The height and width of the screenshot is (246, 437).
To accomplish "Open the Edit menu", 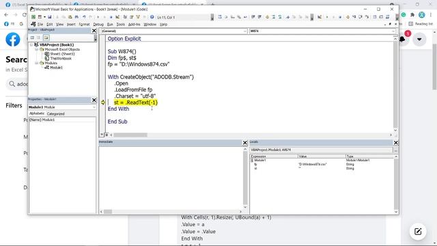I will (x=50, y=25).
